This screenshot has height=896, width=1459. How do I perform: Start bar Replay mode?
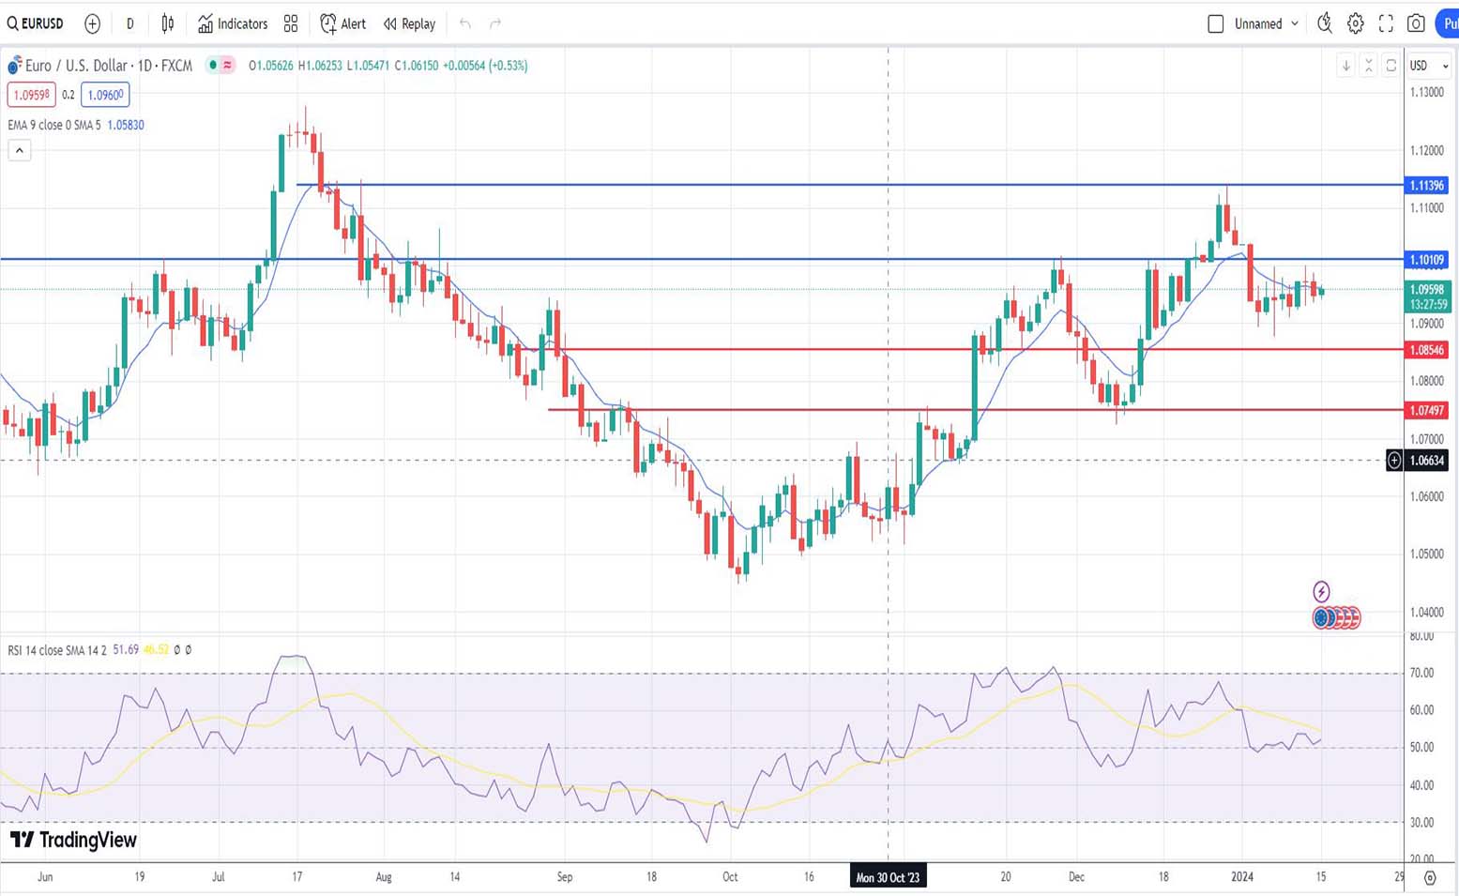pos(409,23)
